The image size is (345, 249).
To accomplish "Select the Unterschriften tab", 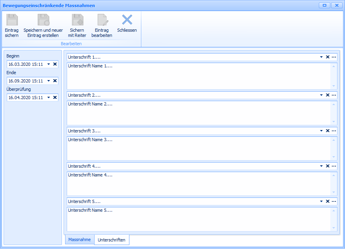I will 112,240.
